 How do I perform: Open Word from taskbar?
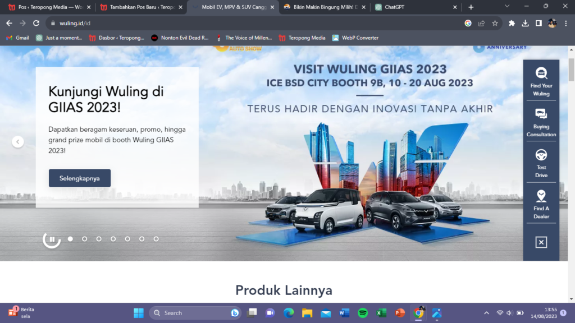[x=344, y=313]
